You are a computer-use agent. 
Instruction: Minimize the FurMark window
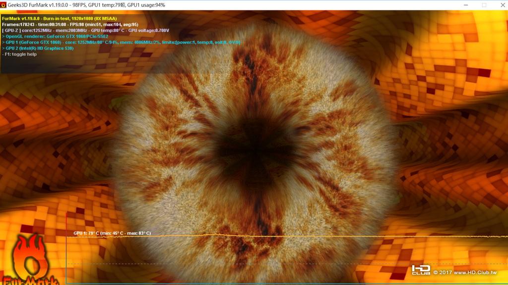466,5
